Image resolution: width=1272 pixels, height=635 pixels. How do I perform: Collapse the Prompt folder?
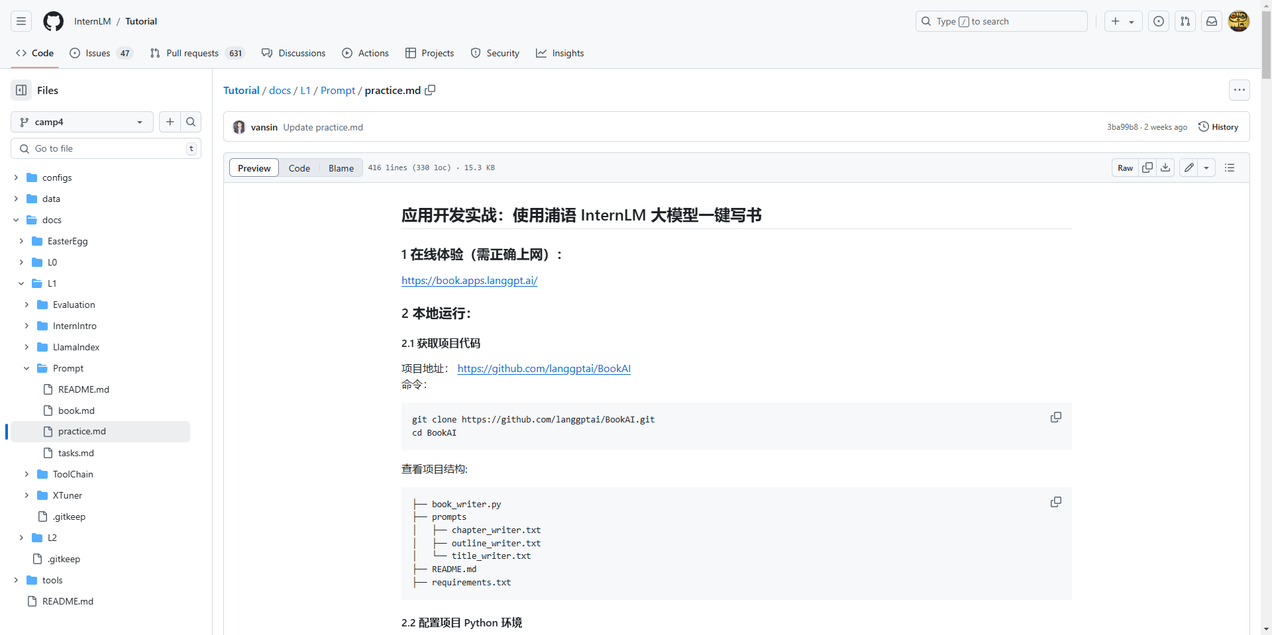(26, 368)
